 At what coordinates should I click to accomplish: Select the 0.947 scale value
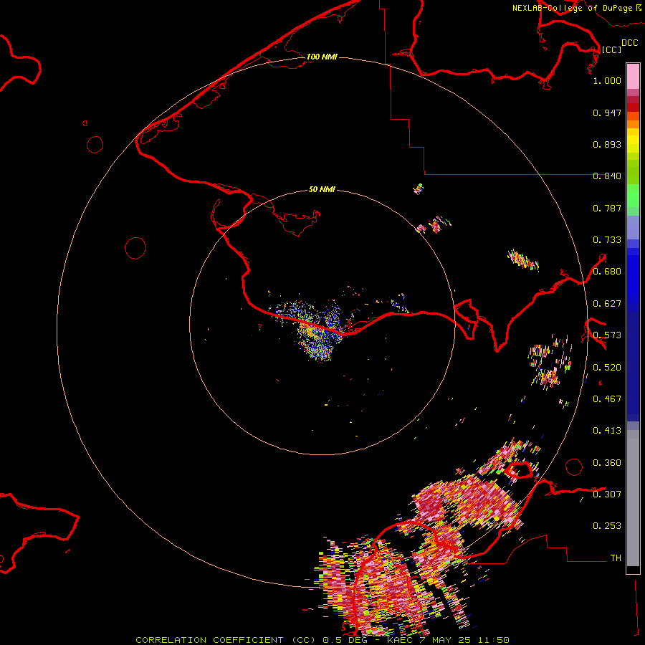(607, 113)
